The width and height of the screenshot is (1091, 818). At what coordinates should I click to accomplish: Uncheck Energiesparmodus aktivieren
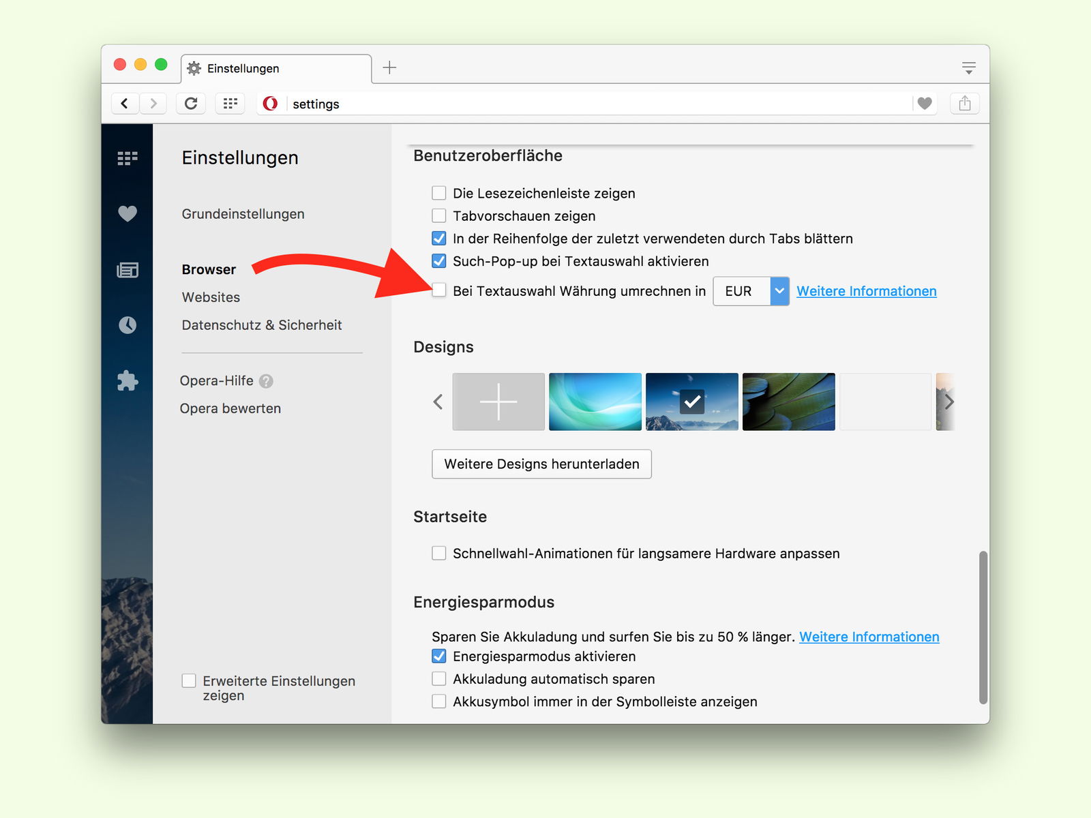(x=439, y=656)
